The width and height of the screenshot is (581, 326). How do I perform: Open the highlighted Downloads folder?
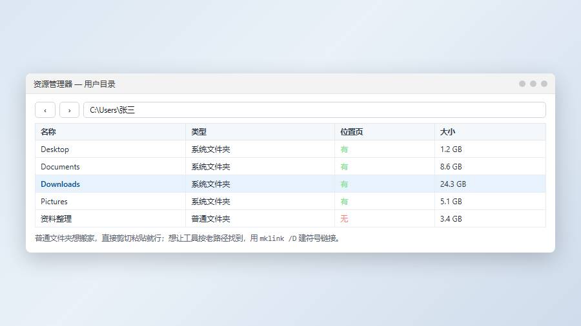pyautogui.click(x=61, y=184)
